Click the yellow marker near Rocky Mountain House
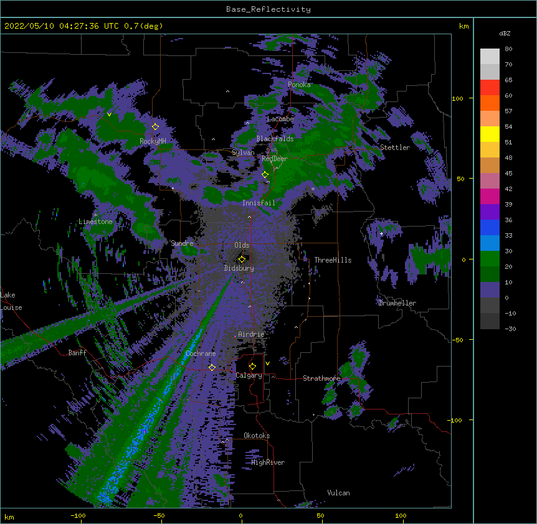537x524 pixels. [x=156, y=127]
